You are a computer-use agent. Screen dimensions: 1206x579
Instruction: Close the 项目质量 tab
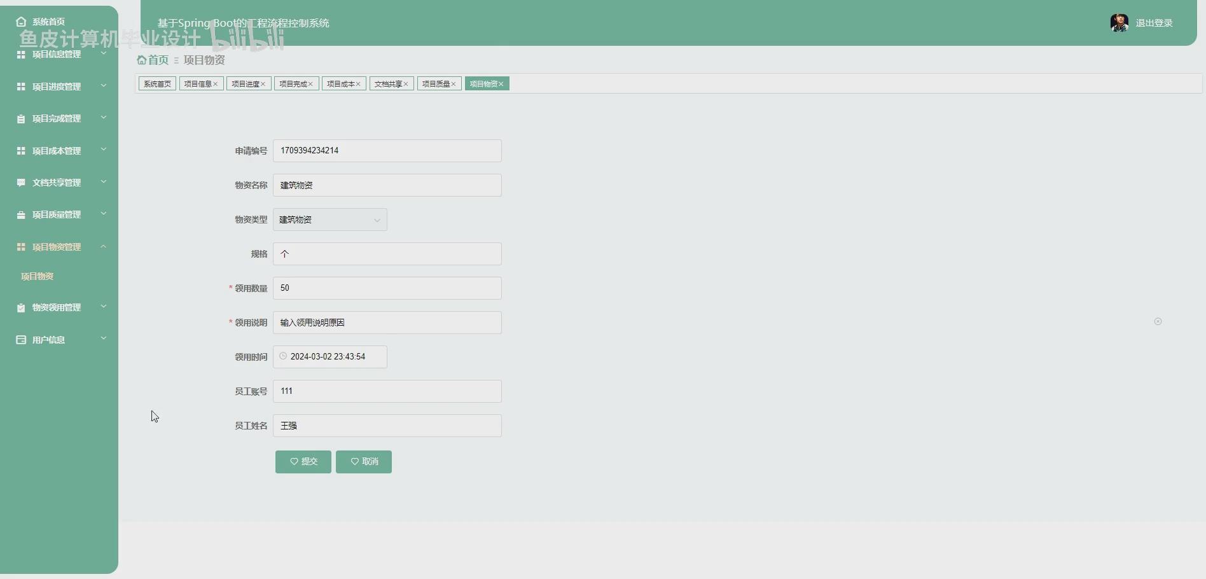tap(454, 84)
